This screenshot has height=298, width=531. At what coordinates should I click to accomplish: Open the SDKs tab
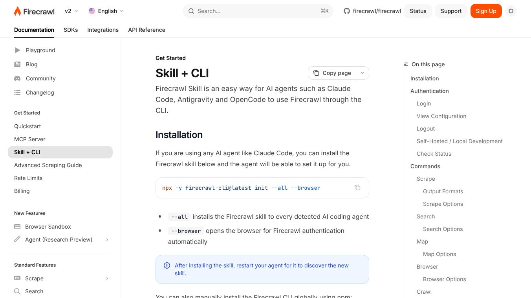pyautogui.click(x=71, y=30)
